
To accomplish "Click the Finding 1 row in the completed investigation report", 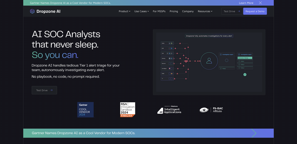I will pyautogui.click(x=245, y=61).
